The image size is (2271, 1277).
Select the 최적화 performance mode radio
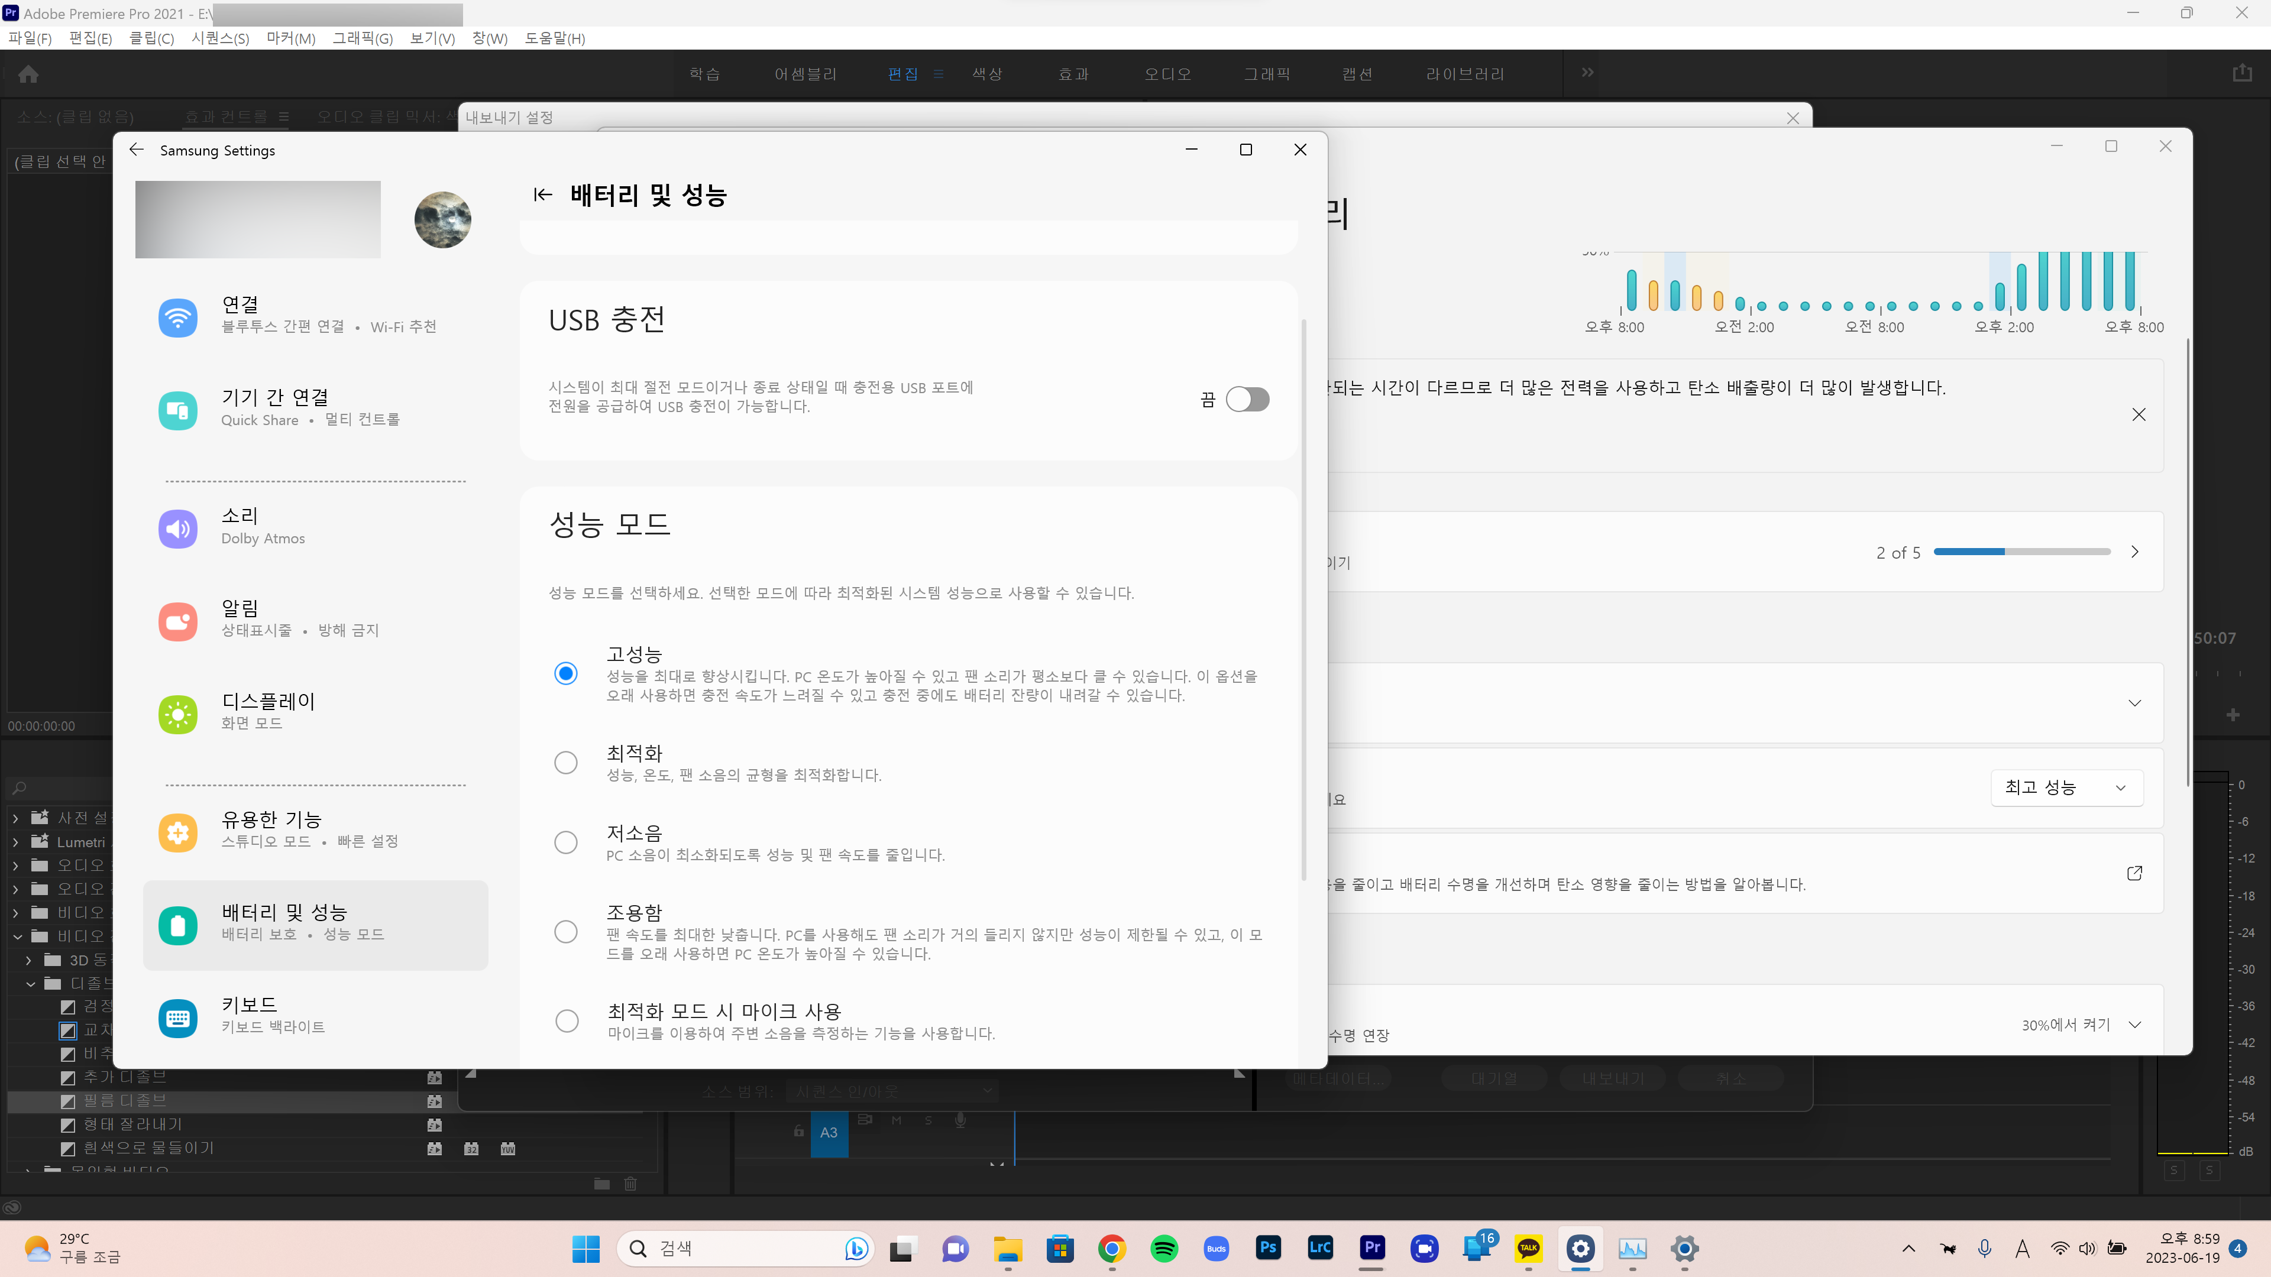[x=565, y=762]
